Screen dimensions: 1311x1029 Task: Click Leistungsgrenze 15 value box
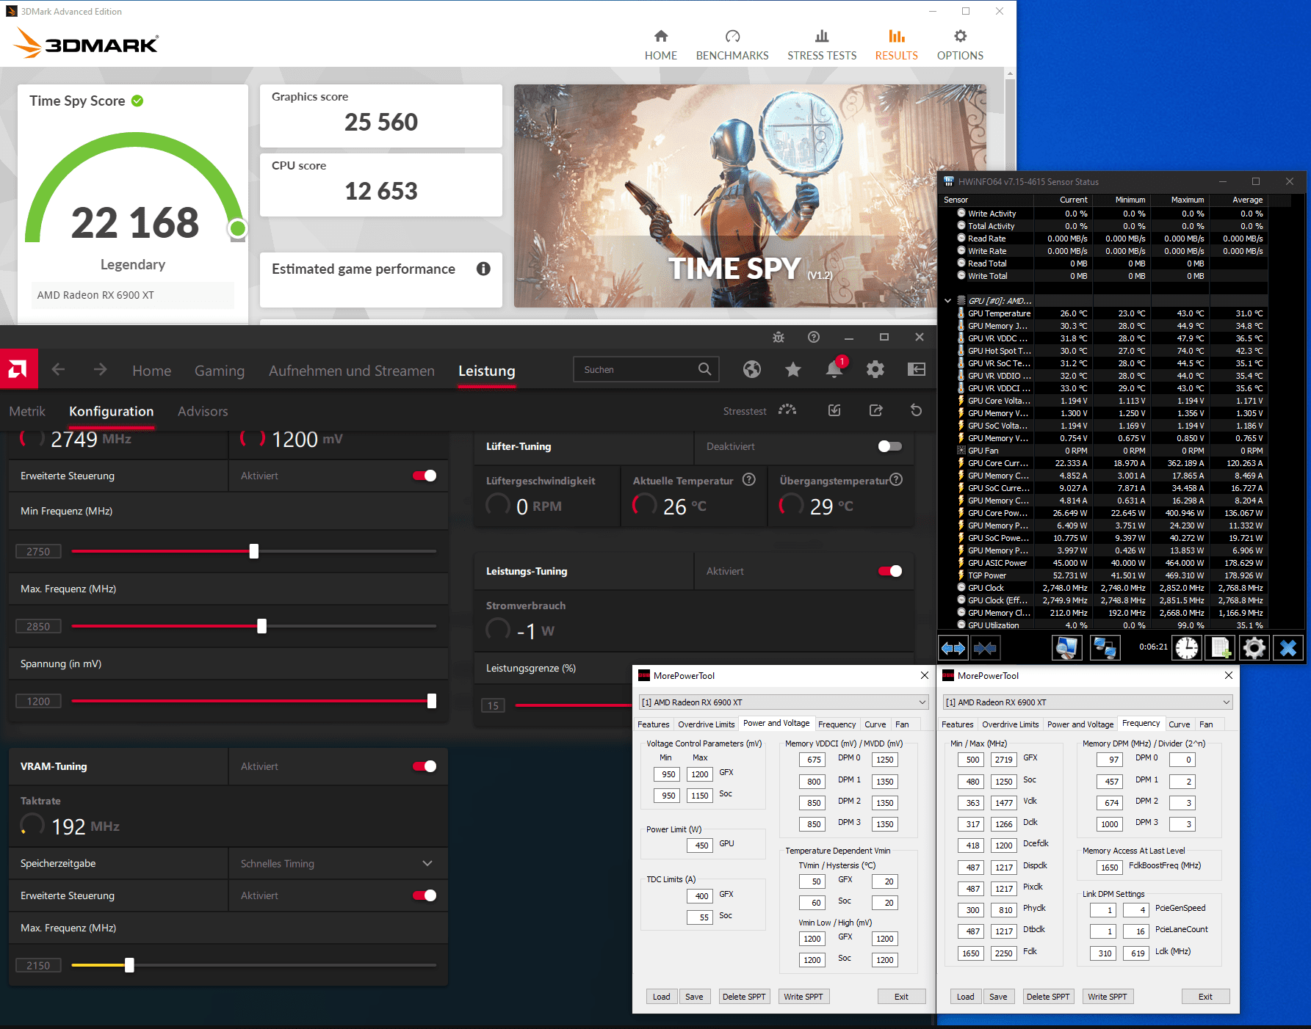coord(493,705)
